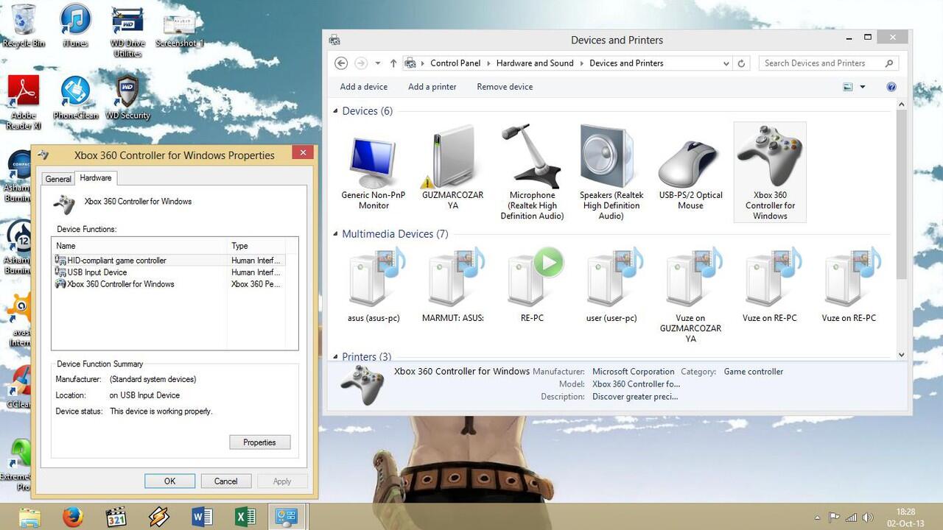This screenshot has height=530, width=943.
Task: Open the recent locations dropdown arrow
Action: coord(378,63)
